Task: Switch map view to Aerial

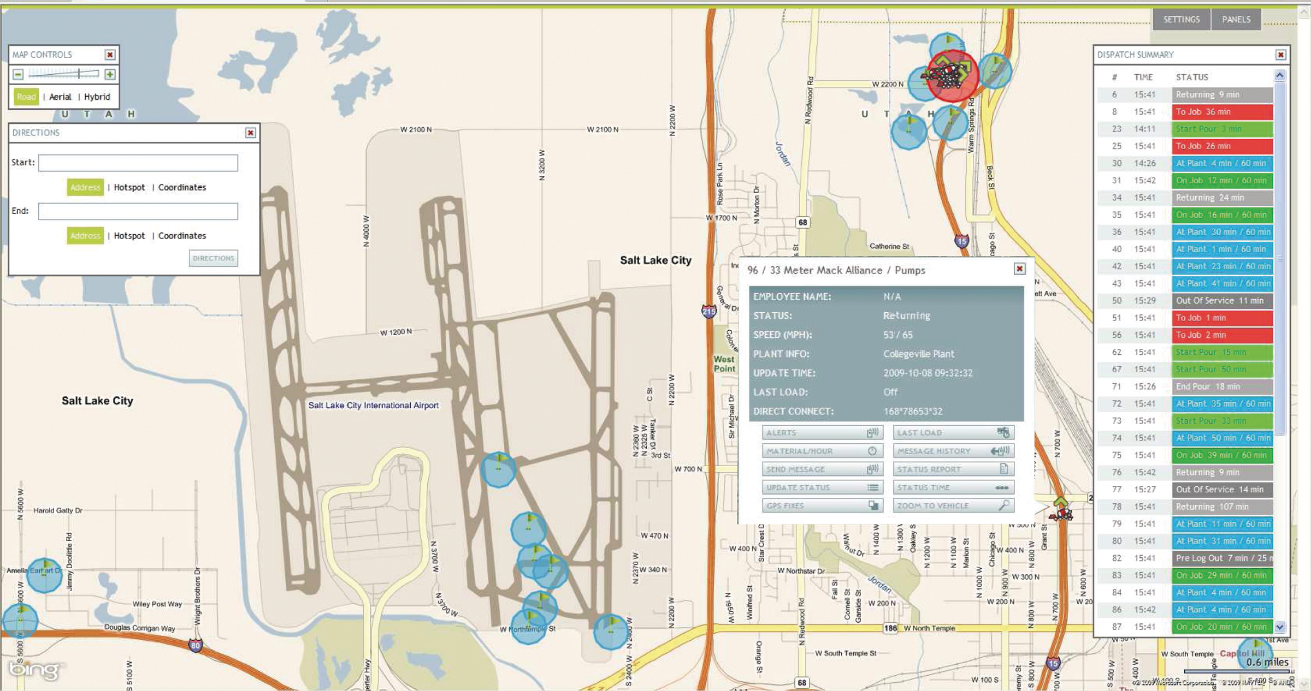Action: pyautogui.click(x=60, y=97)
